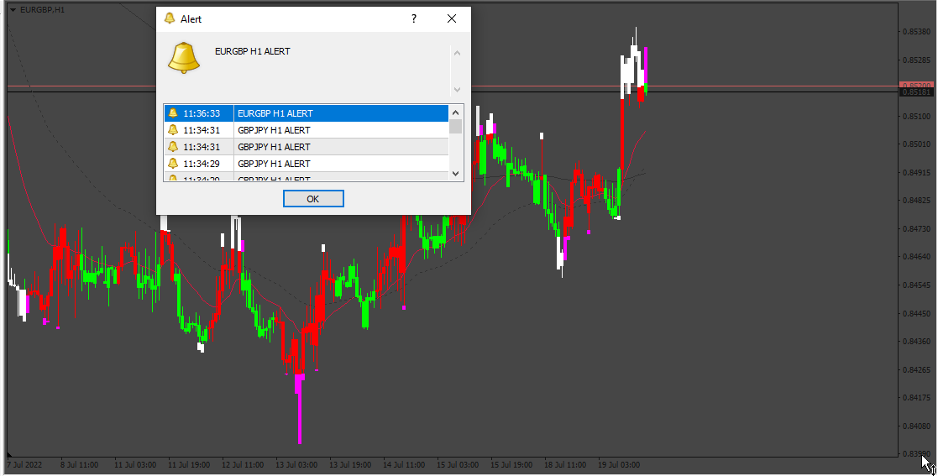
Task: Click the 8 Jul 11:00 time axis label
Action: (x=80, y=464)
